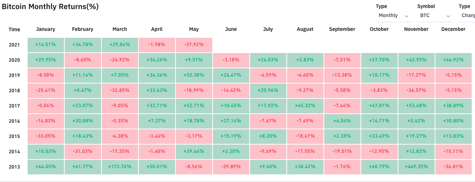Click the September column header

pyautogui.click(x=342, y=29)
